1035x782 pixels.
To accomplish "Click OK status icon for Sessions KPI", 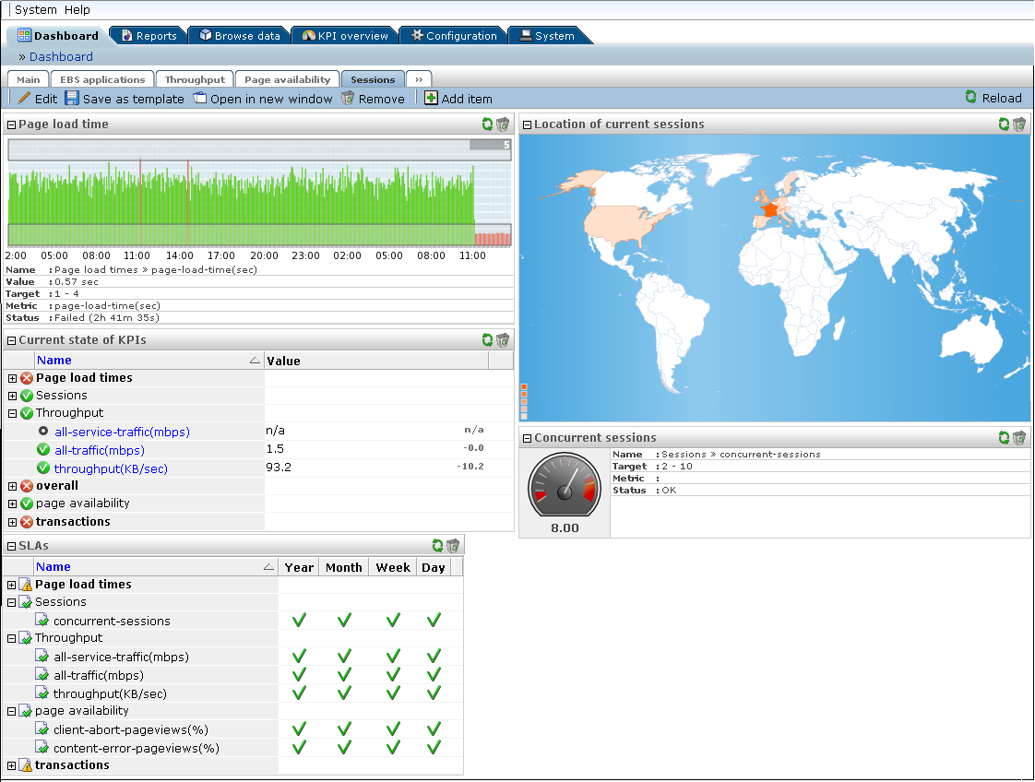I will tap(27, 396).
